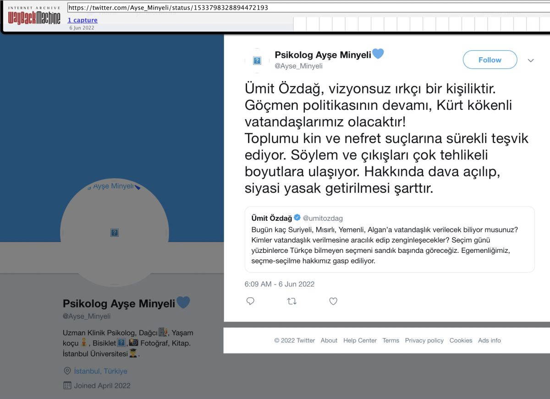Click the Wayback Machine logo
Screen dimensions: 550x399
click(x=34, y=16)
